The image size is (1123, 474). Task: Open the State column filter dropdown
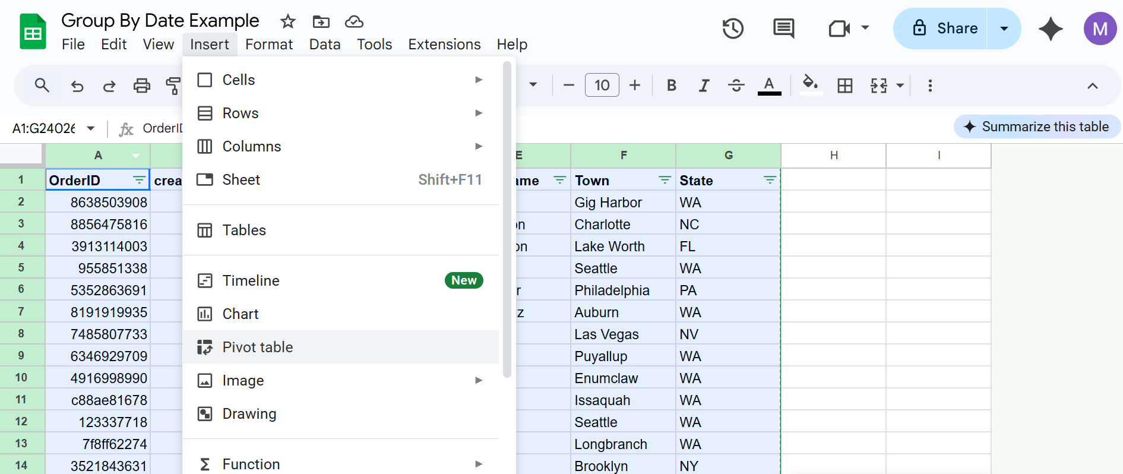(770, 180)
